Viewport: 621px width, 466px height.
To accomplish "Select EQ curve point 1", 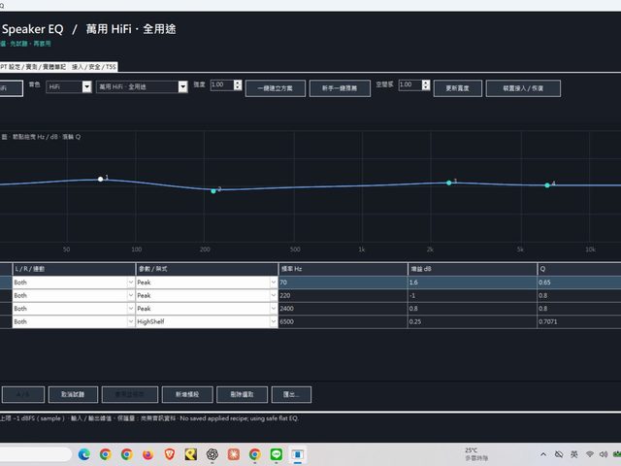I will (101, 179).
